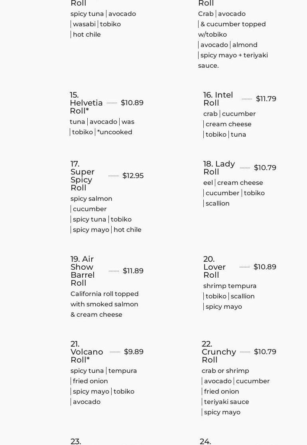The width and height of the screenshot is (307, 445).
Task: Click the $9.89 Volcano Roll price
Action: 134,352
